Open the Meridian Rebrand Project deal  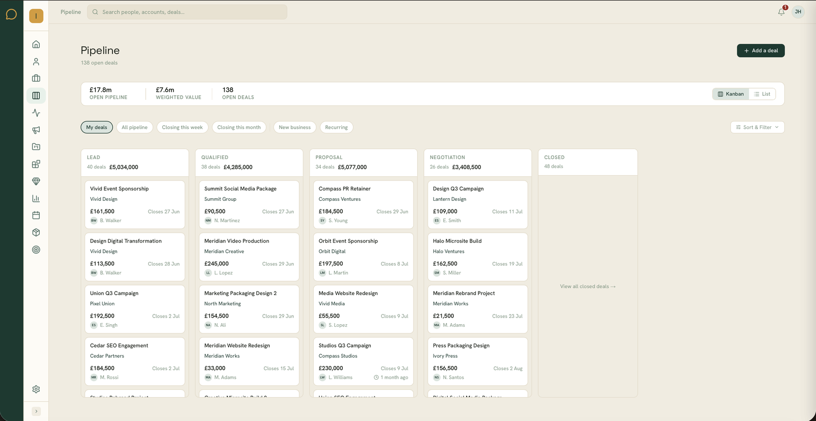[477, 309]
